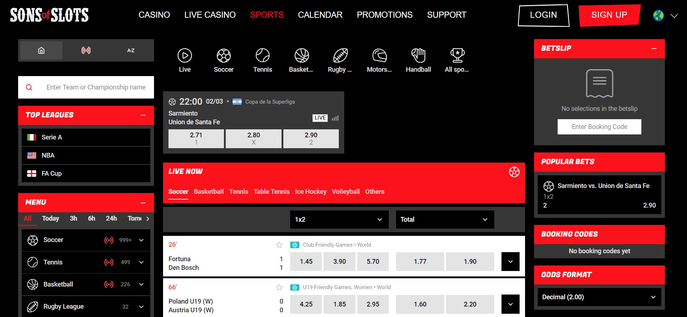Image resolution: width=687 pixels, height=317 pixels.
Task: Open CALENDAR in top navigation
Action: (x=320, y=15)
